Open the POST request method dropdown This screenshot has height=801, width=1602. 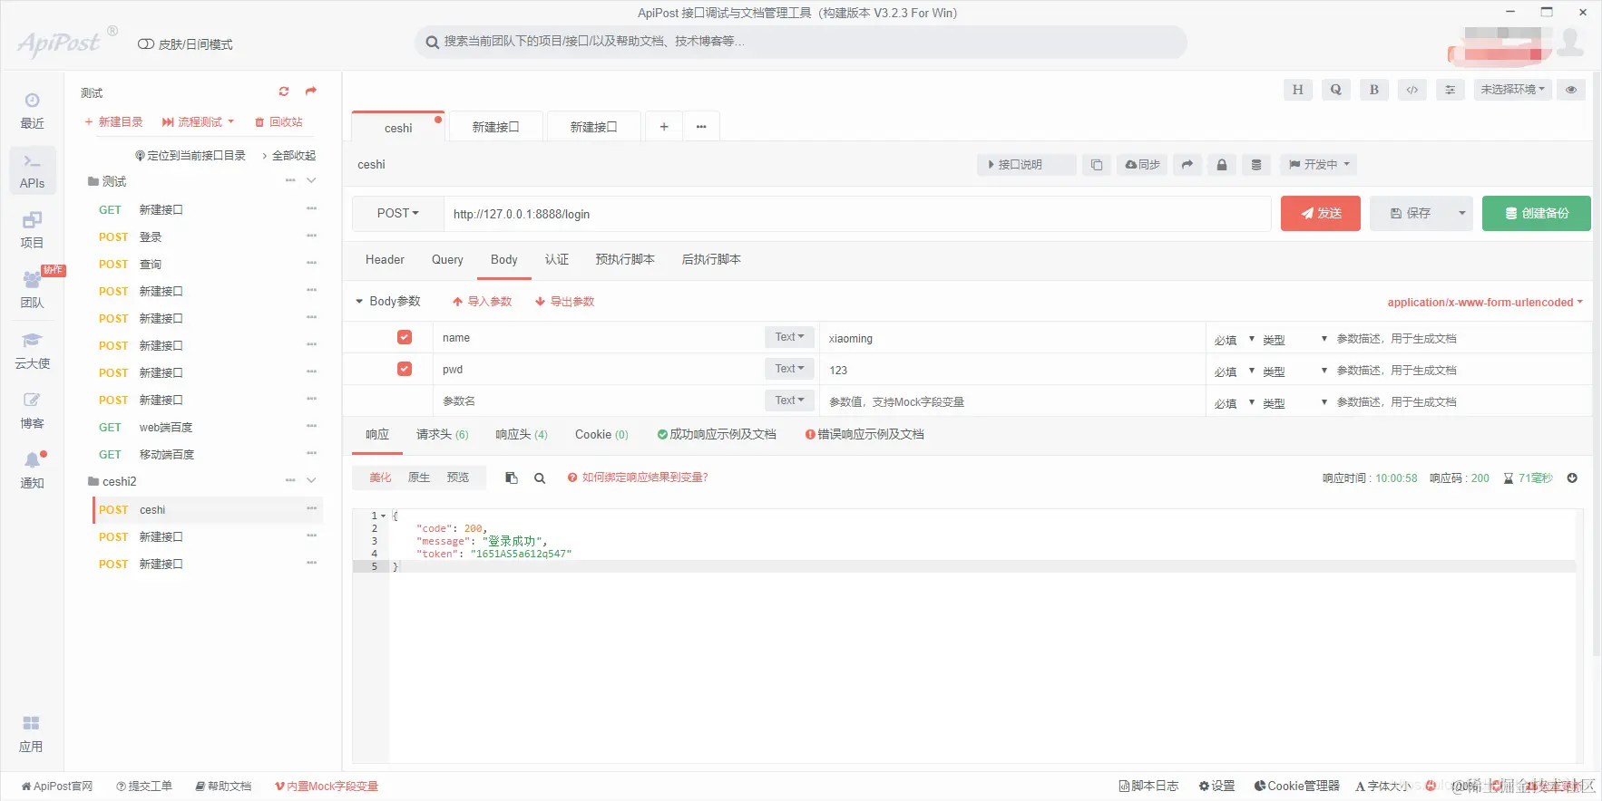coord(398,214)
